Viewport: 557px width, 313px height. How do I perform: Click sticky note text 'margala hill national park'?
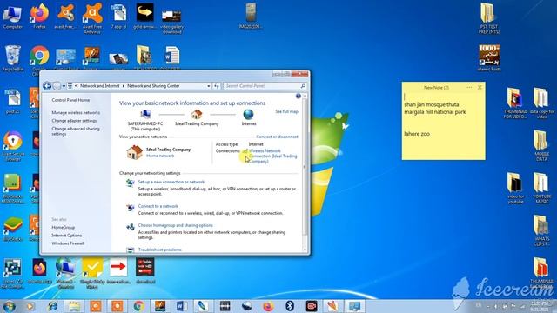(435, 112)
